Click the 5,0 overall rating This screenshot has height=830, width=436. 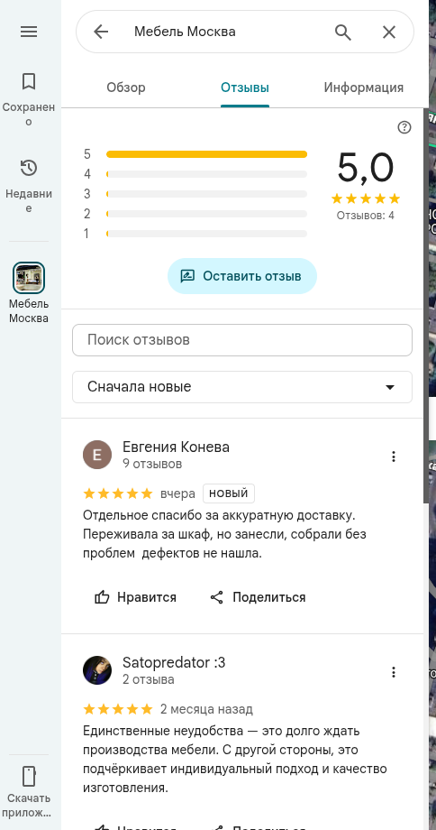point(365,168)
